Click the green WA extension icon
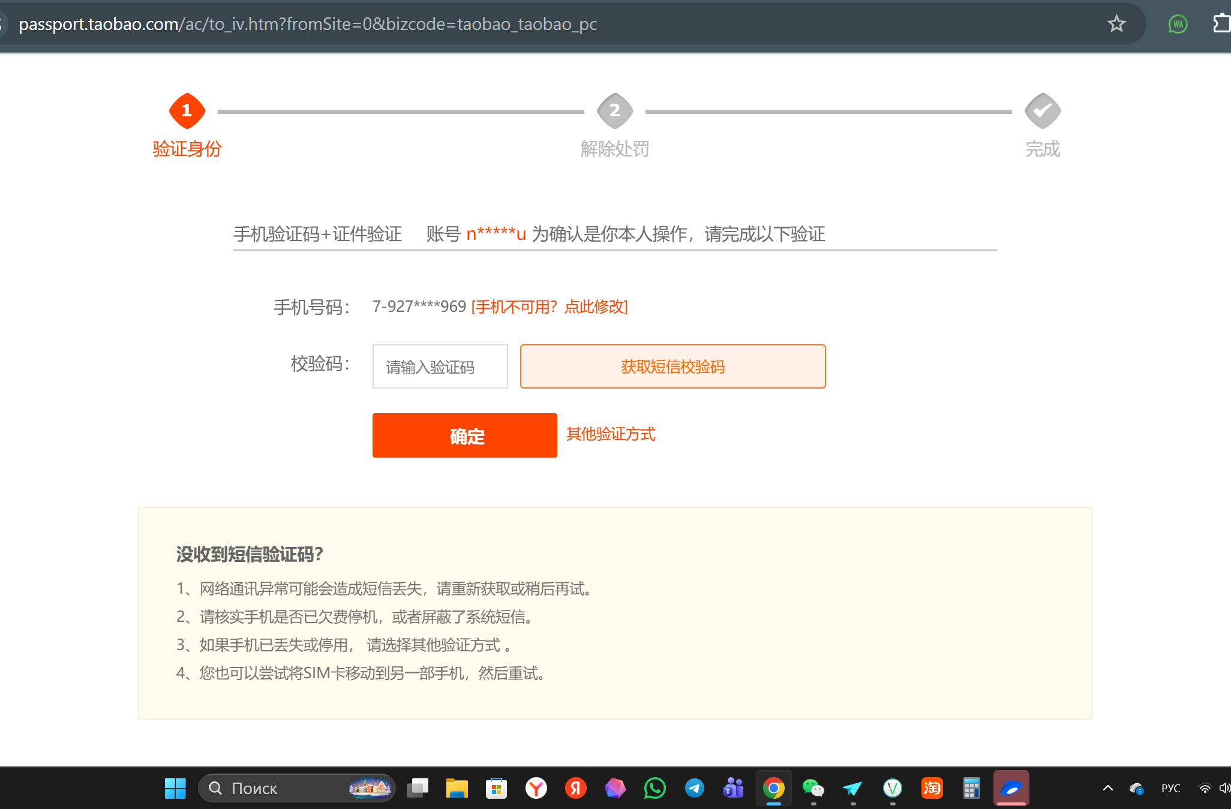 click(x=1178, y=24)
